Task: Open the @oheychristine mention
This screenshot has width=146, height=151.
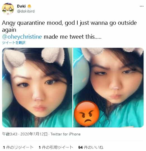Action: tap(22, 37)
